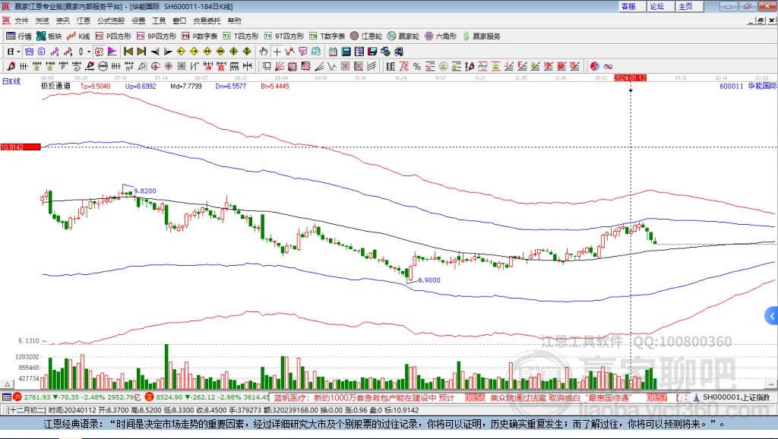Open the 行情 market quotes view
Screen dimensions: 778x439
tap(20, 36)
